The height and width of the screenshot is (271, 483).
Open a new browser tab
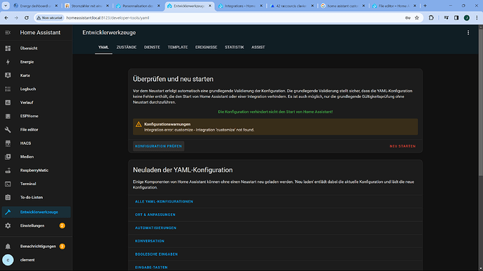[x=425, y=6]
